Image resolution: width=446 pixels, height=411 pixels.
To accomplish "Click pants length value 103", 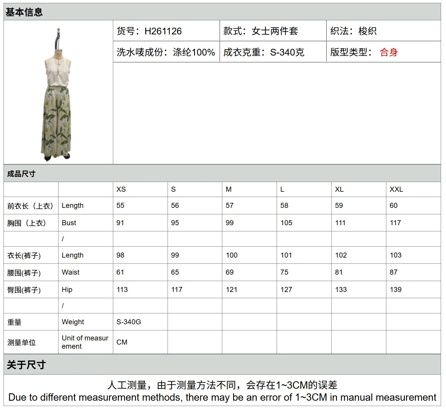I will 413,255.
